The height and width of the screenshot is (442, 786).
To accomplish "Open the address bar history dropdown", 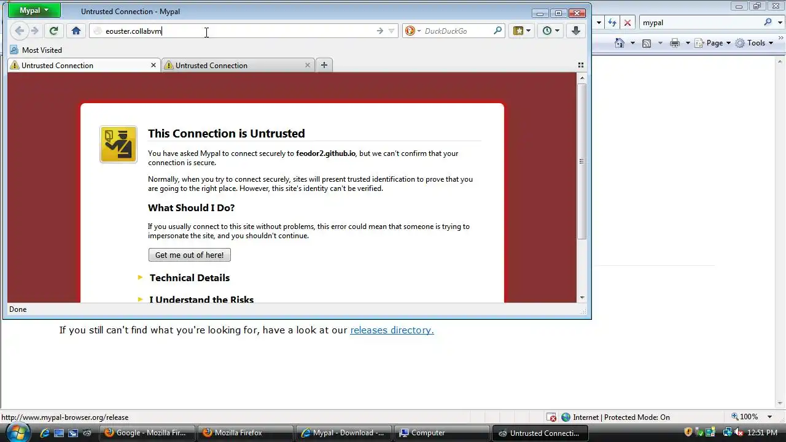I will tap(391, 31).
